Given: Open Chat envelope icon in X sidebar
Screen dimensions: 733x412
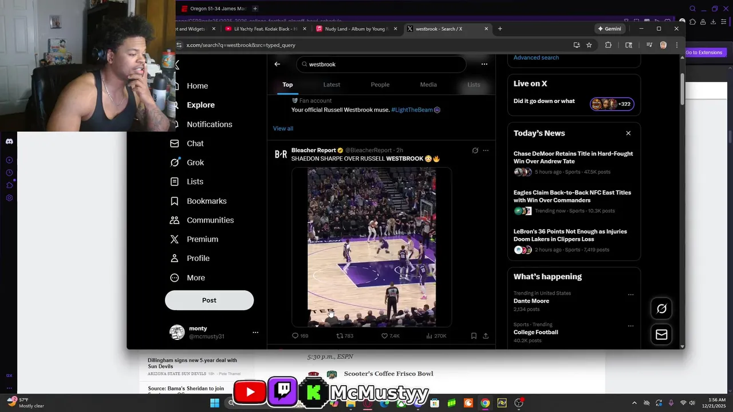Looking at the screenshot, I should point(175,143).
